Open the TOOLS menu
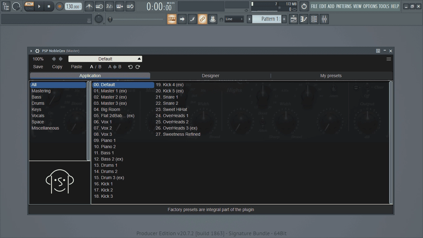This screenshot has width=423, height=238. (x=384, y=6)
